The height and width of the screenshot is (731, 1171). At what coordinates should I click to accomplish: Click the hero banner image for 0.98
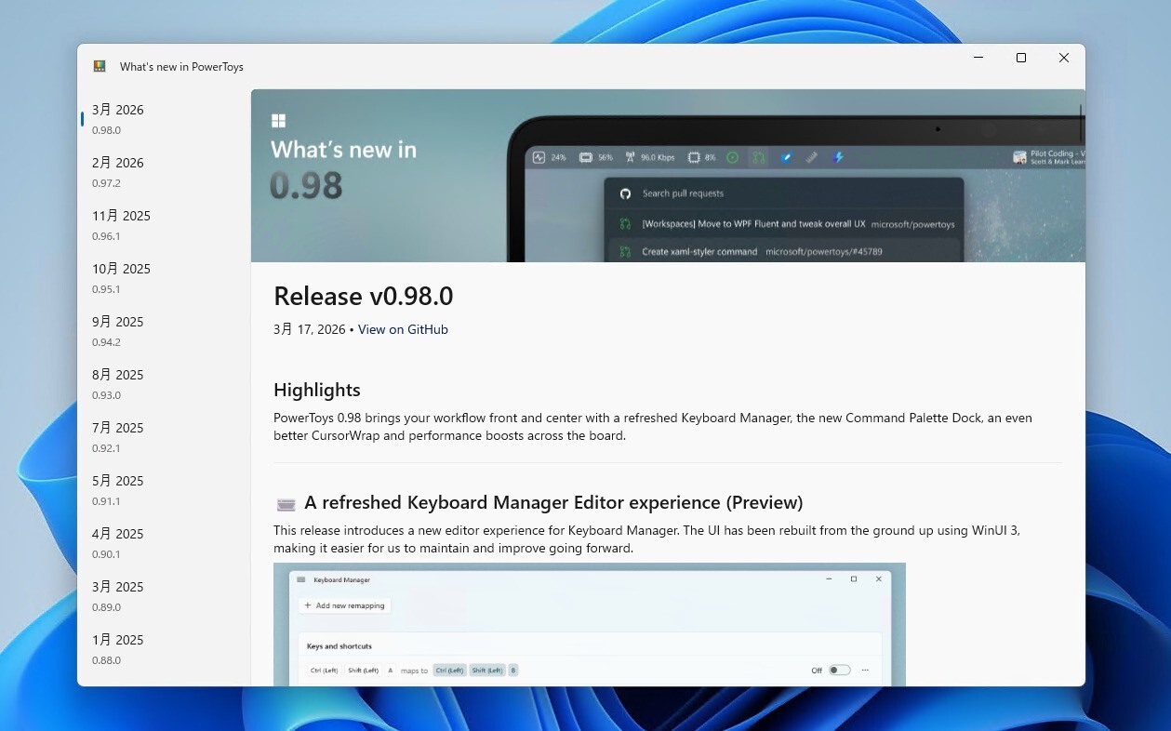(x=668, y=176)
